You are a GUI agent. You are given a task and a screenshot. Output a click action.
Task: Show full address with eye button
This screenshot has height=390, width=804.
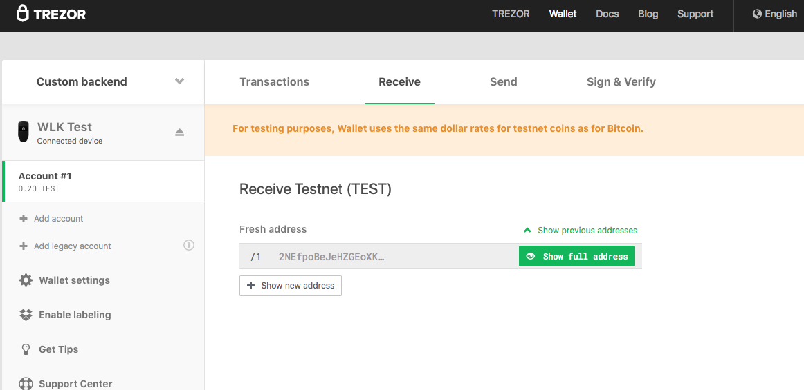click(577, 256)
